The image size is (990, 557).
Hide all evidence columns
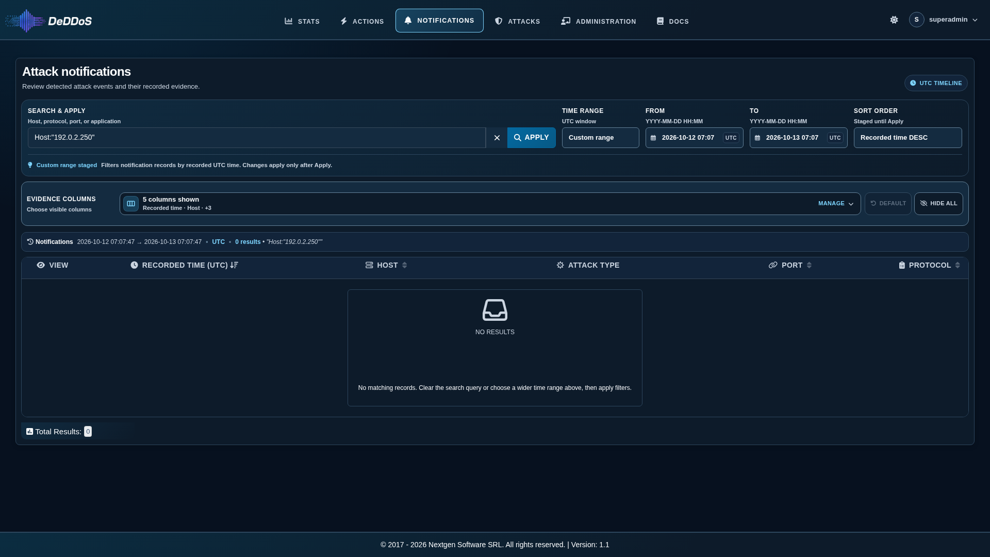[938, 204]
